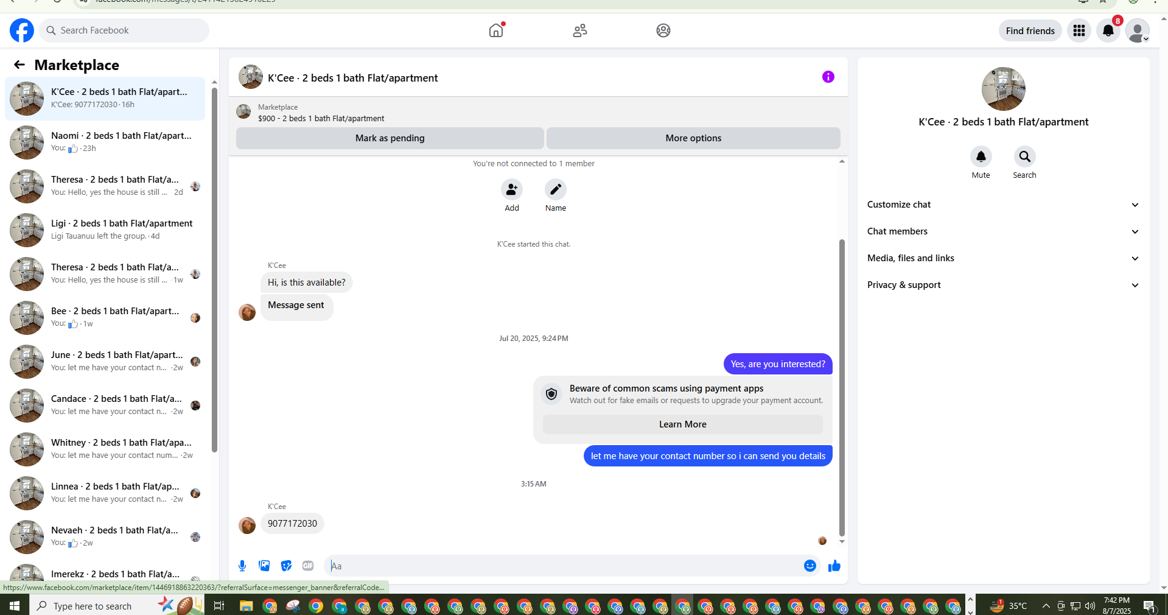Click the taskbar clock showing 7:42 PM
This screenshot has height=615, width=1168.
tap(1117, 606)
